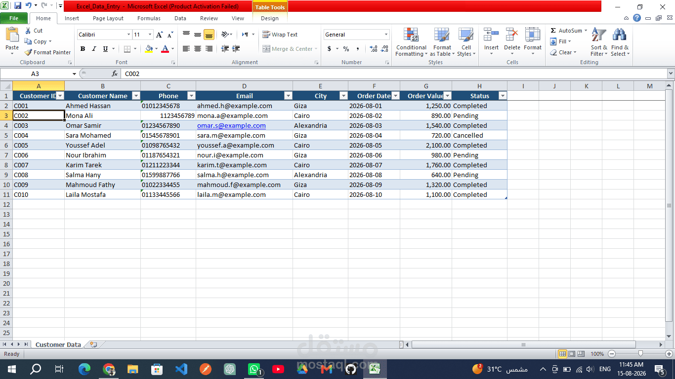Open Conditional Formatting
Image resolution: width=675 pixels, height=379 pixels.
411,42
